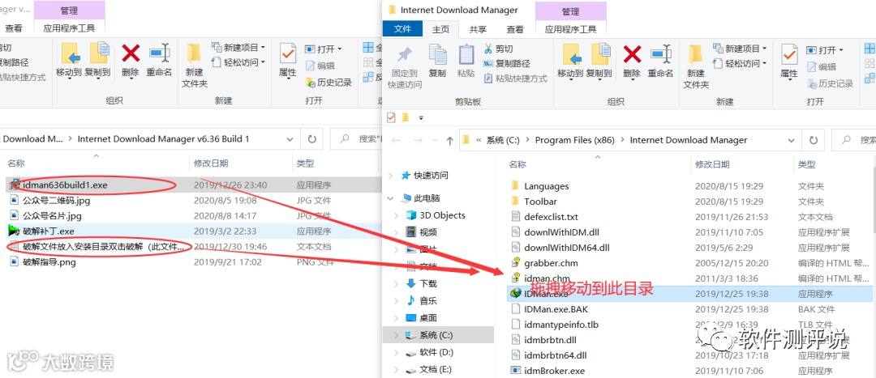Select Desktop (桌面) in navigation pane
The image size is (876, 378).
pos(421,318)
